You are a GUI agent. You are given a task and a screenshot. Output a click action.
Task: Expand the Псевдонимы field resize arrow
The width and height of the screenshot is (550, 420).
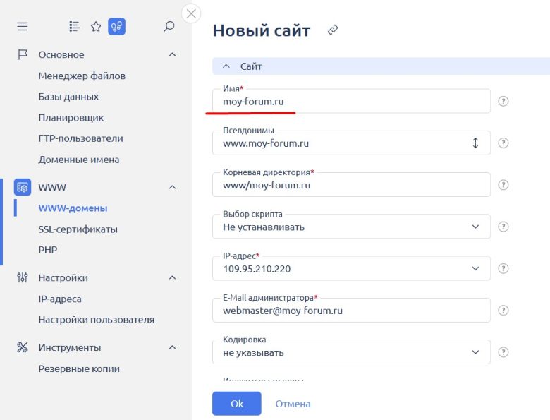pyautogui.click(x=475, y=143)
